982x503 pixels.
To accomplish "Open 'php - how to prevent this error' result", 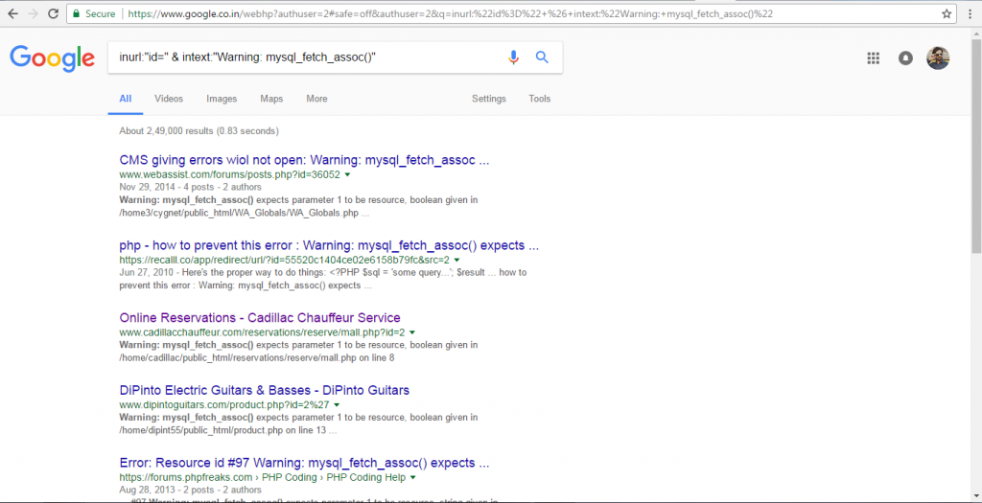I will pyautogui.click(x=329, y=245).
